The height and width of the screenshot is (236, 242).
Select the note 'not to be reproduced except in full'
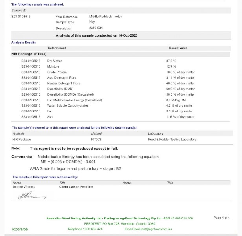[74, 149]
